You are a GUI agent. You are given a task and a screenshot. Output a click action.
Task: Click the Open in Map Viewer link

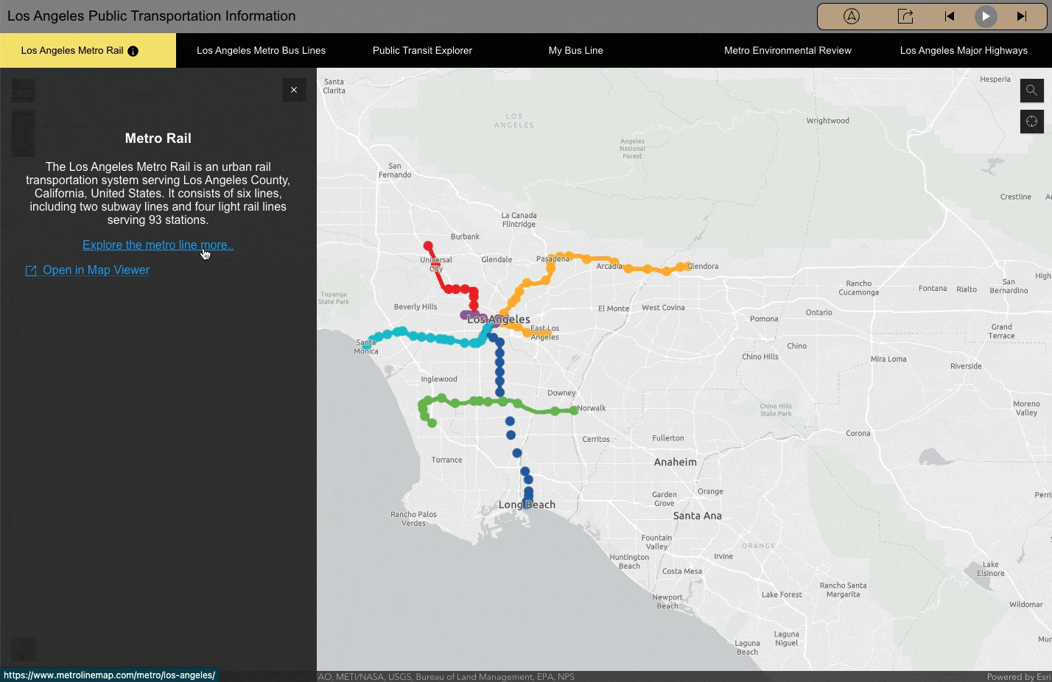pos(96,270)
